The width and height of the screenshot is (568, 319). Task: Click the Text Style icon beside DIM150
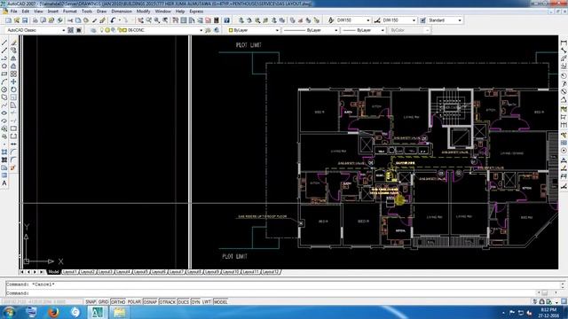[x=331, y=20]
